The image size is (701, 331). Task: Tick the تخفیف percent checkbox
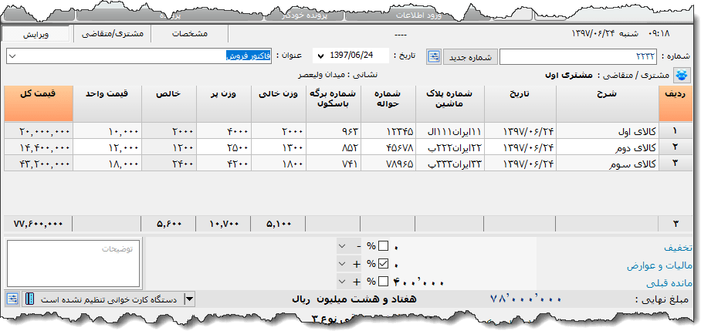[383, 245]
